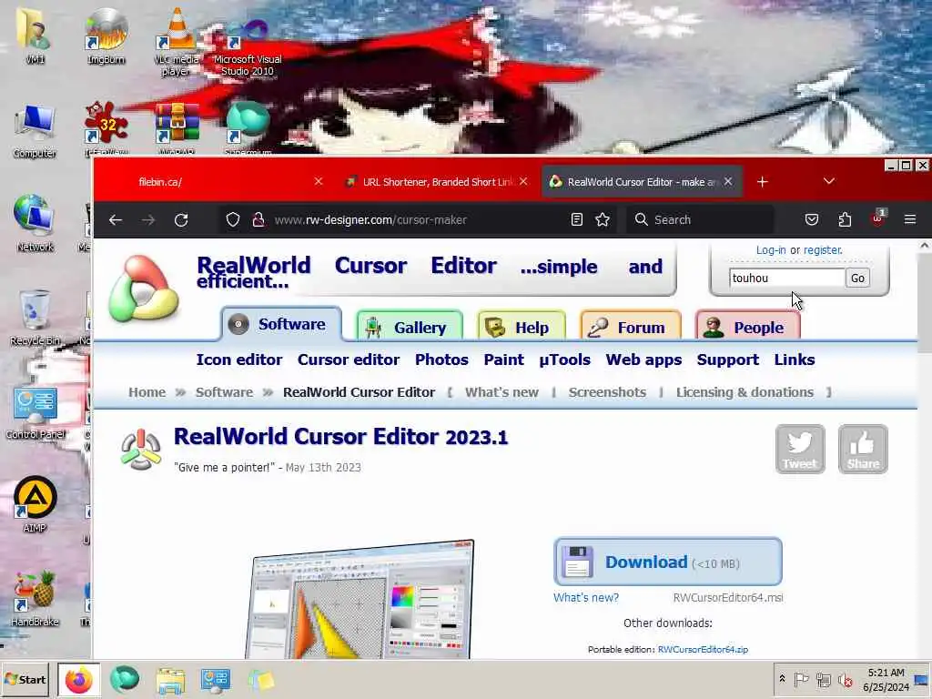Viewport: 932px width, 699px height.
Task: Click the Tweet share button
Action: tap(800, 450)
